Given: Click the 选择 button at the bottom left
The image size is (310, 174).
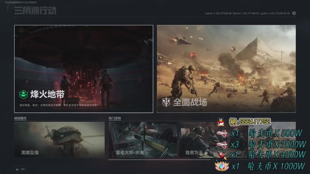Looking at the screenshot, I should click(20, 169).
